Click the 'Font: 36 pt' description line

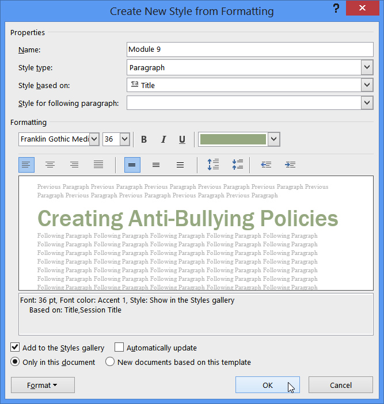[127, 300]
